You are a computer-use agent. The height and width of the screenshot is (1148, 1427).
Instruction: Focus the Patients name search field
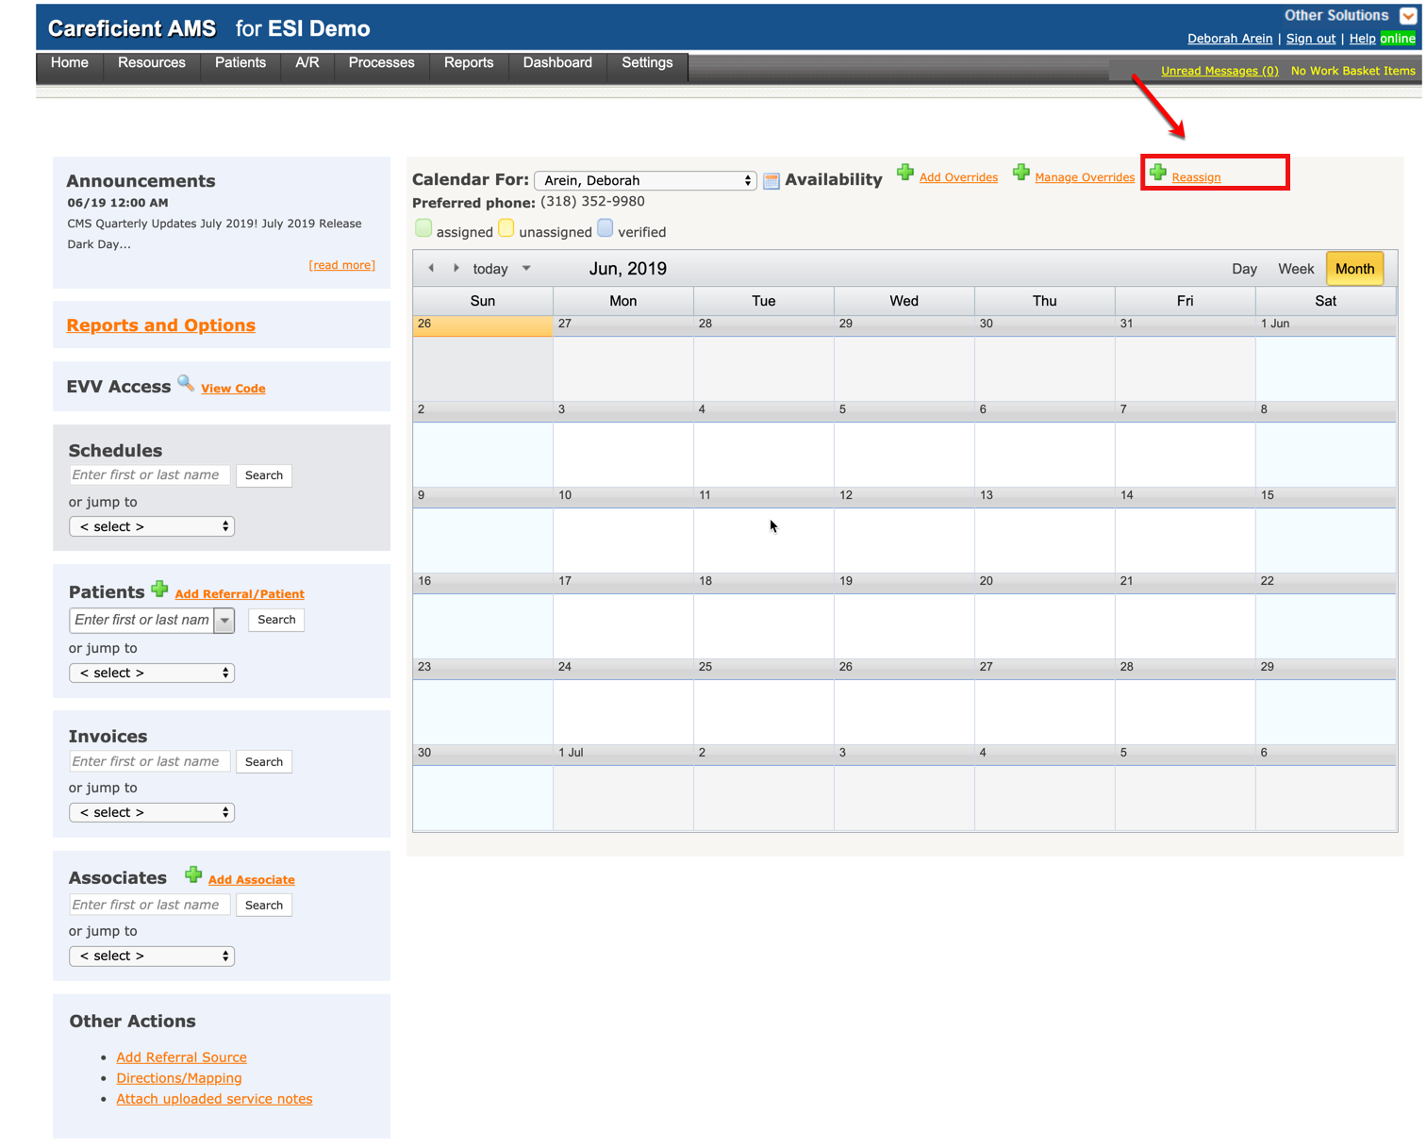pos(142,620)
